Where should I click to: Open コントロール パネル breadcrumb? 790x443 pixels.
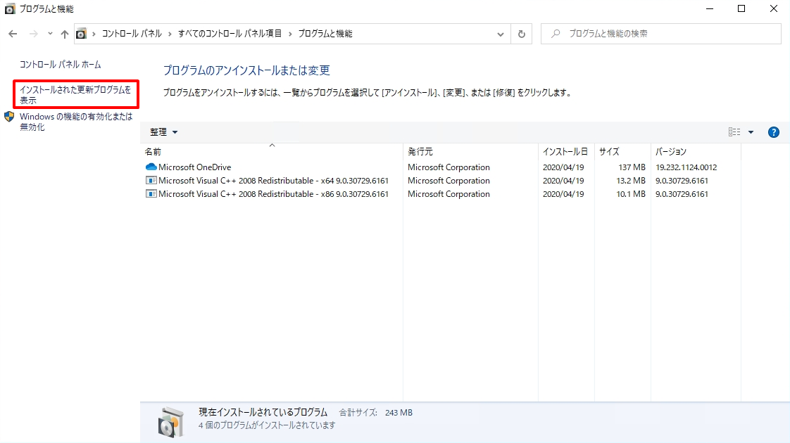tap(132, 34)
